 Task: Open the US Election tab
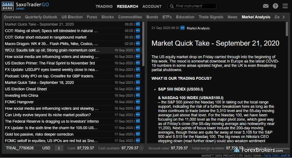72,17
